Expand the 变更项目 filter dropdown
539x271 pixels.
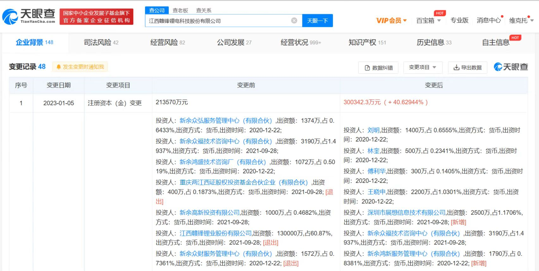point(422,67)
